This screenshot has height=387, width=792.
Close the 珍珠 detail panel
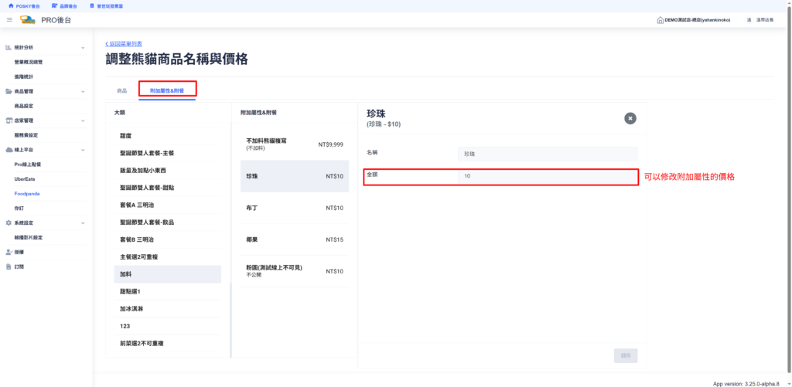[630, 118]
